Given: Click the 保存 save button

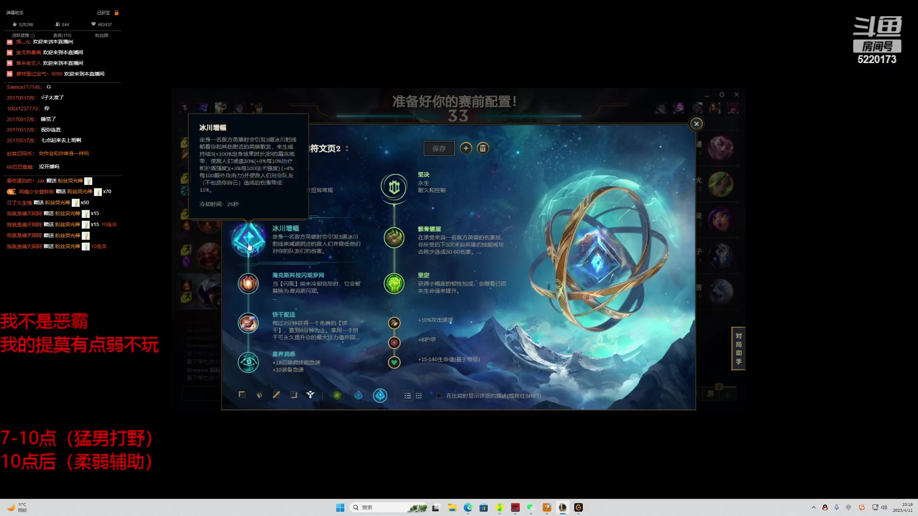Looking at the screenshot, I should tap(438, 149).
